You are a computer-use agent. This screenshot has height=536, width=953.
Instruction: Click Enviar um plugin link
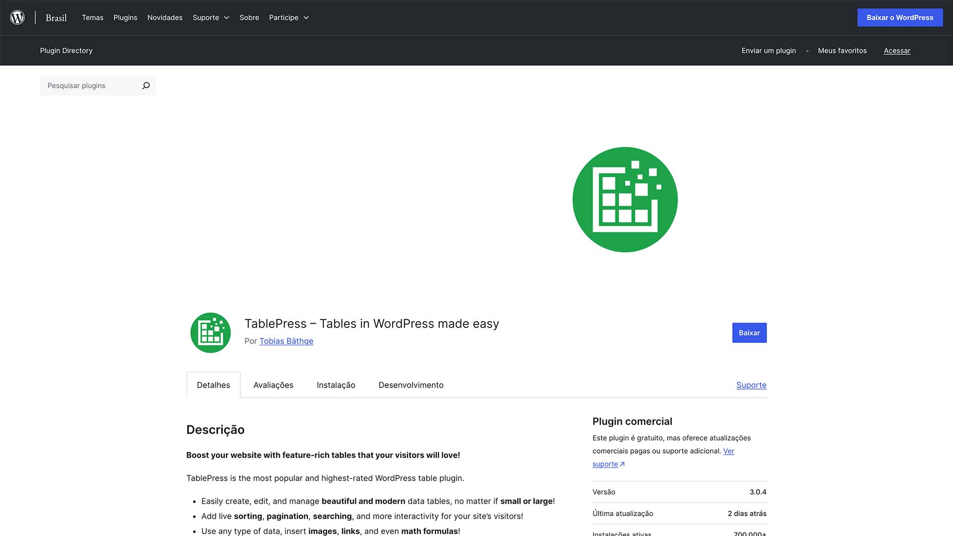pyautogui.click(x=768, y=51)
